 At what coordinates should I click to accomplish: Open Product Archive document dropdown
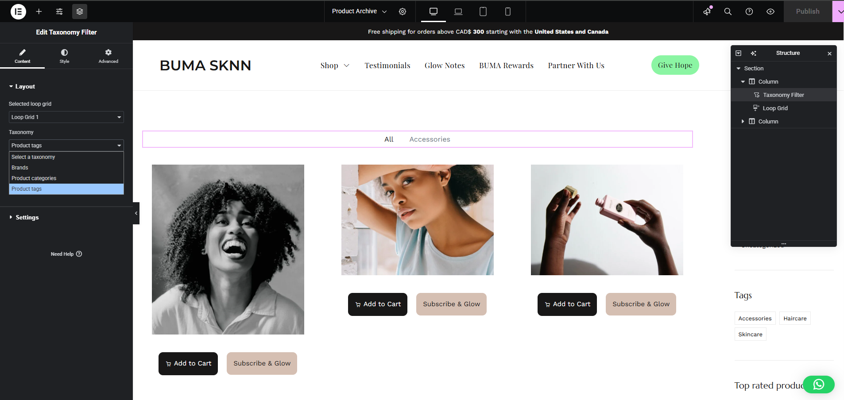[359, 11]
